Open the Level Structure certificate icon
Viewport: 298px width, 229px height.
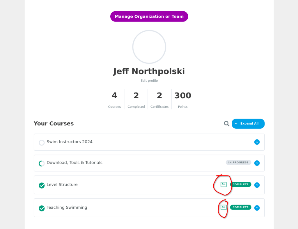223,184
